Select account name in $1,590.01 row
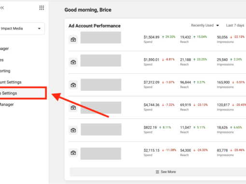Viewport: 246px width, 184px height. coord(101,60)
